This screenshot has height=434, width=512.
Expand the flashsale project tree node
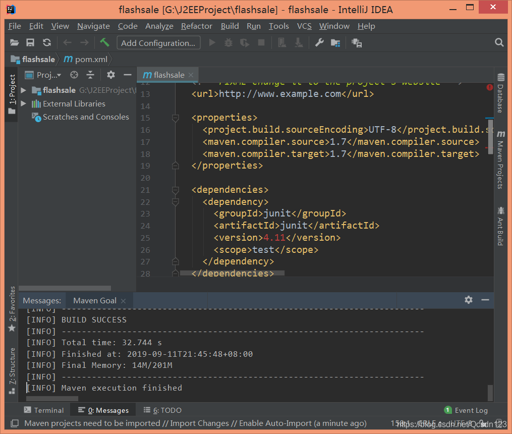click(23, 90)
